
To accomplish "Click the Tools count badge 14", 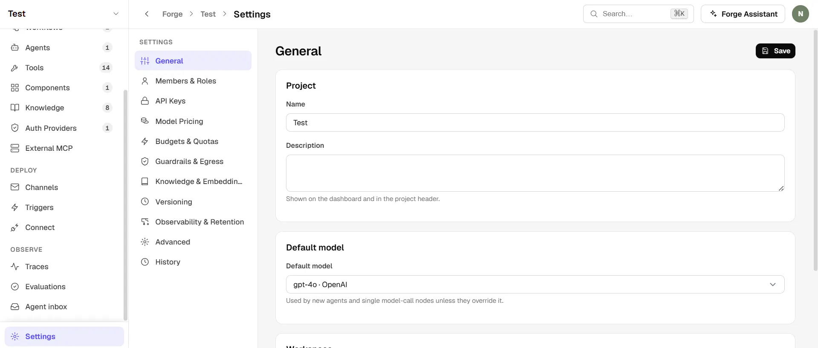I will click(x=106, y=68).
